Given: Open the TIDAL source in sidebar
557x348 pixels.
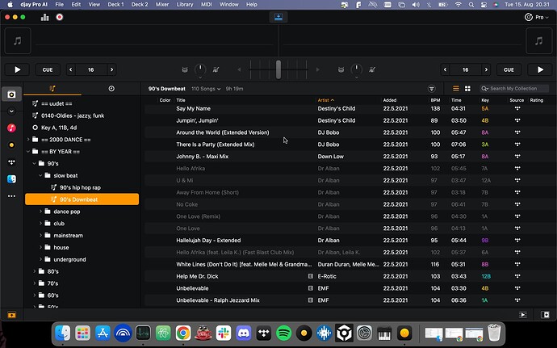Looking at the screenshot, I should [11, 162].
